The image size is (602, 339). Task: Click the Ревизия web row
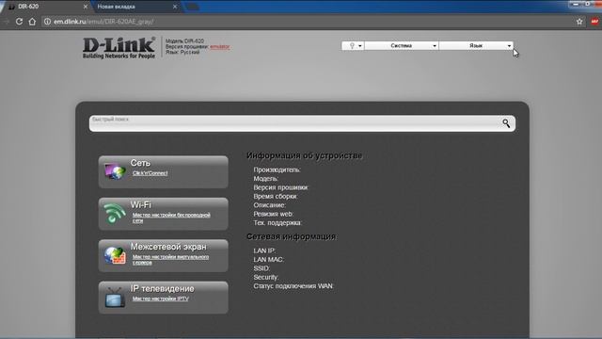tap(273, 214)
